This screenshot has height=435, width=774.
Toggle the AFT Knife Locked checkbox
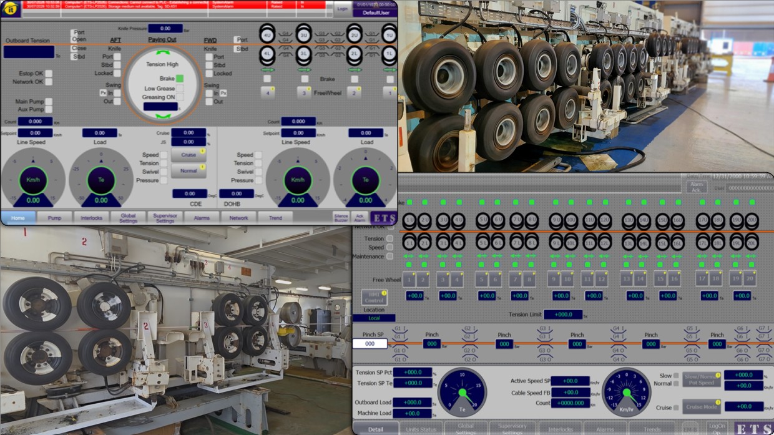(x=117, y=74)
